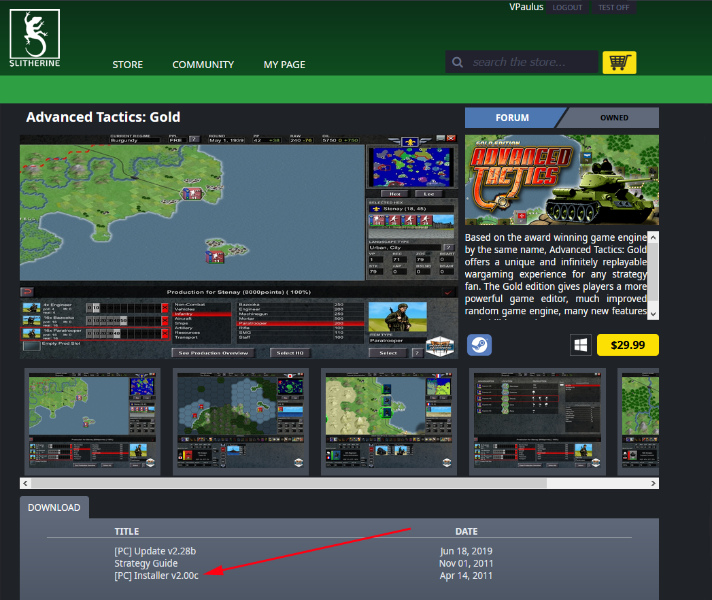Screen dimensions: 712x600
Task: Select the DOWNLOAD tab
Action: pos(54,507)
